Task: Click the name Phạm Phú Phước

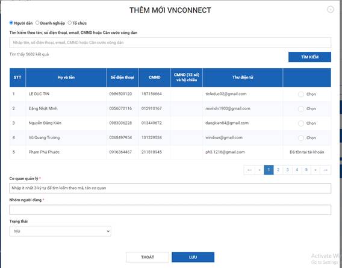Action: [44, 152]
